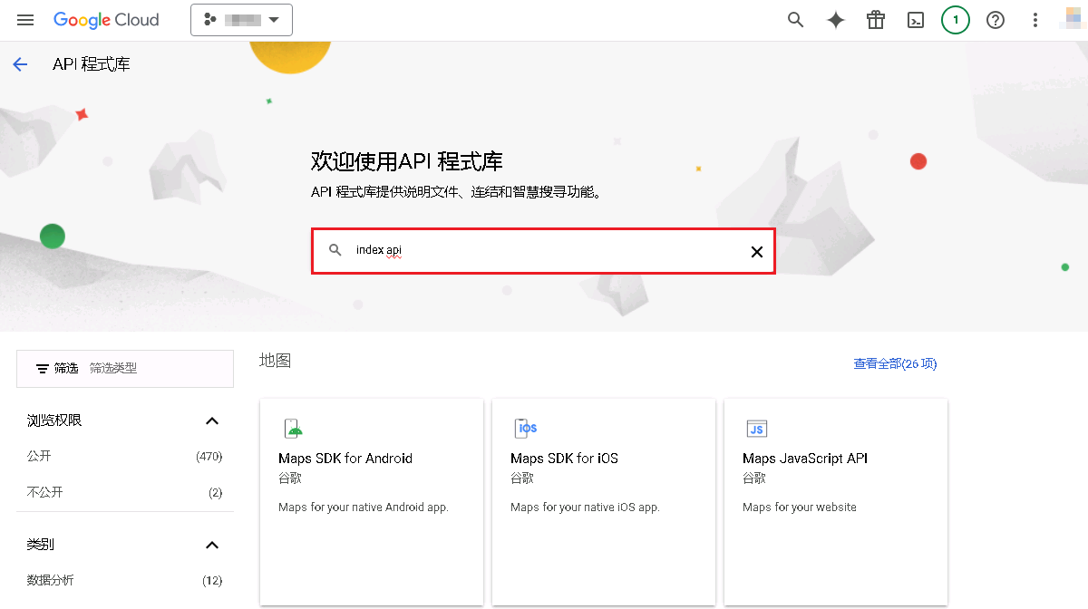Image resolution: width=1088 pixels, height=609 pixels.
Task: Click the count (12) next to 数据分析
Action: tap(212, 580)
